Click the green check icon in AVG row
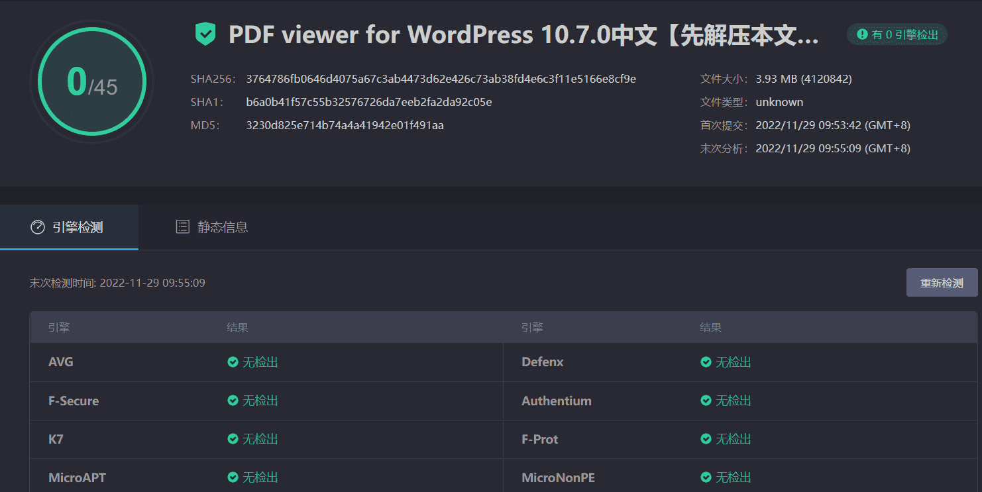Viewport: 982px width, 492px height. [233, 362]
